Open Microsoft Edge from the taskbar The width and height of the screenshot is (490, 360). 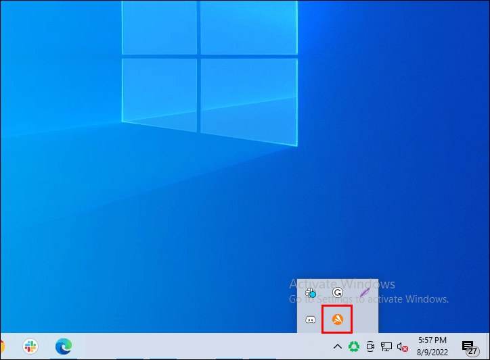click(x=64, y=346)
